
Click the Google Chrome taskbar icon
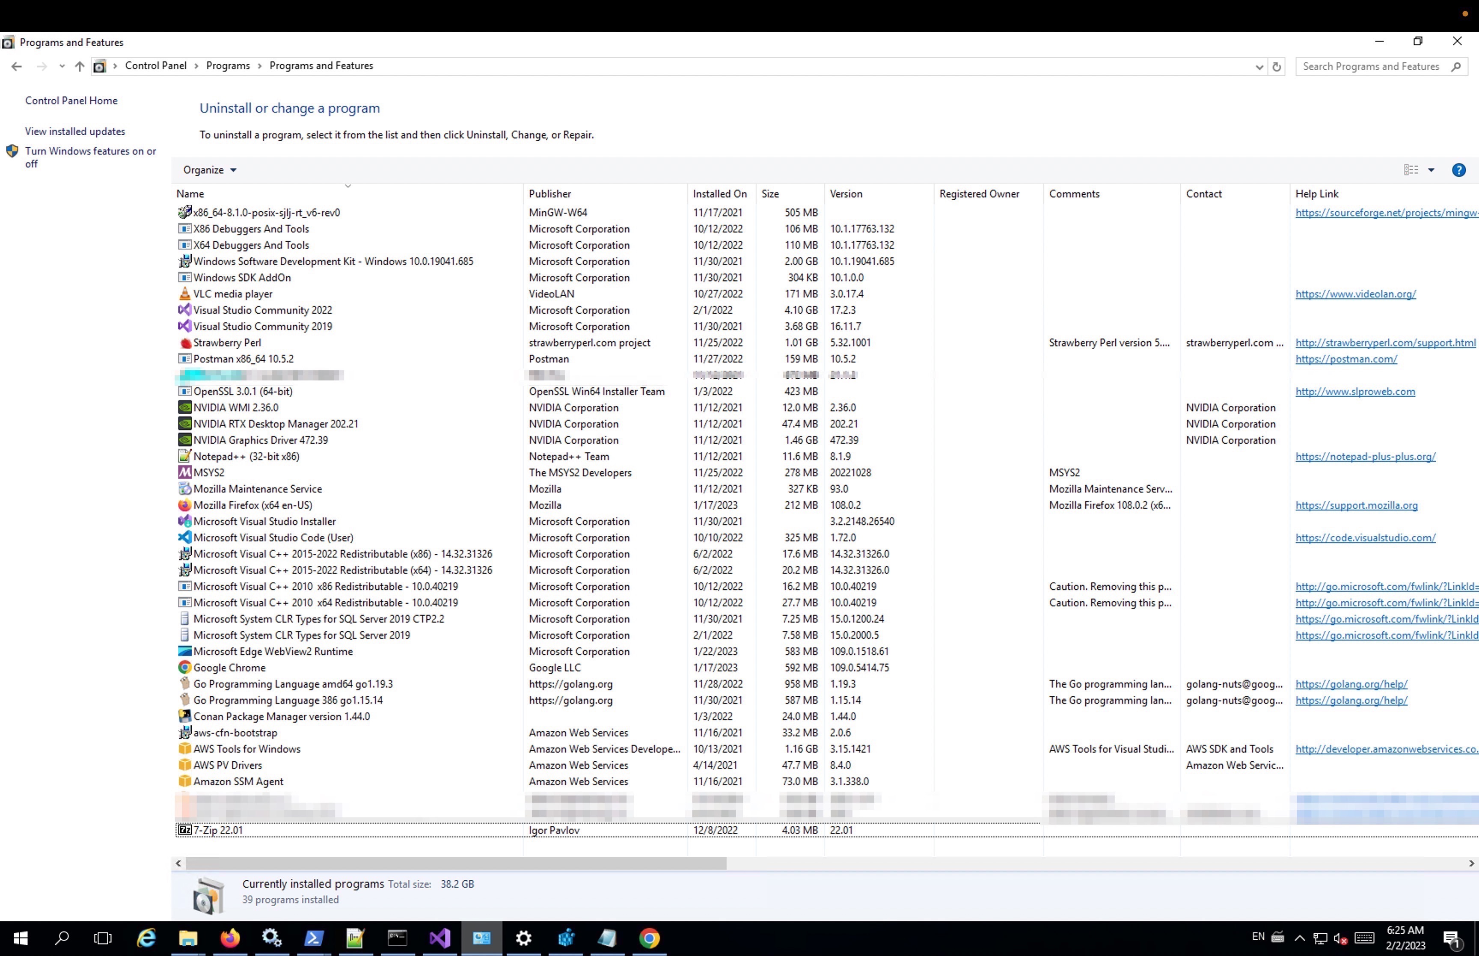pyautogui.click(x=649, y=938)
